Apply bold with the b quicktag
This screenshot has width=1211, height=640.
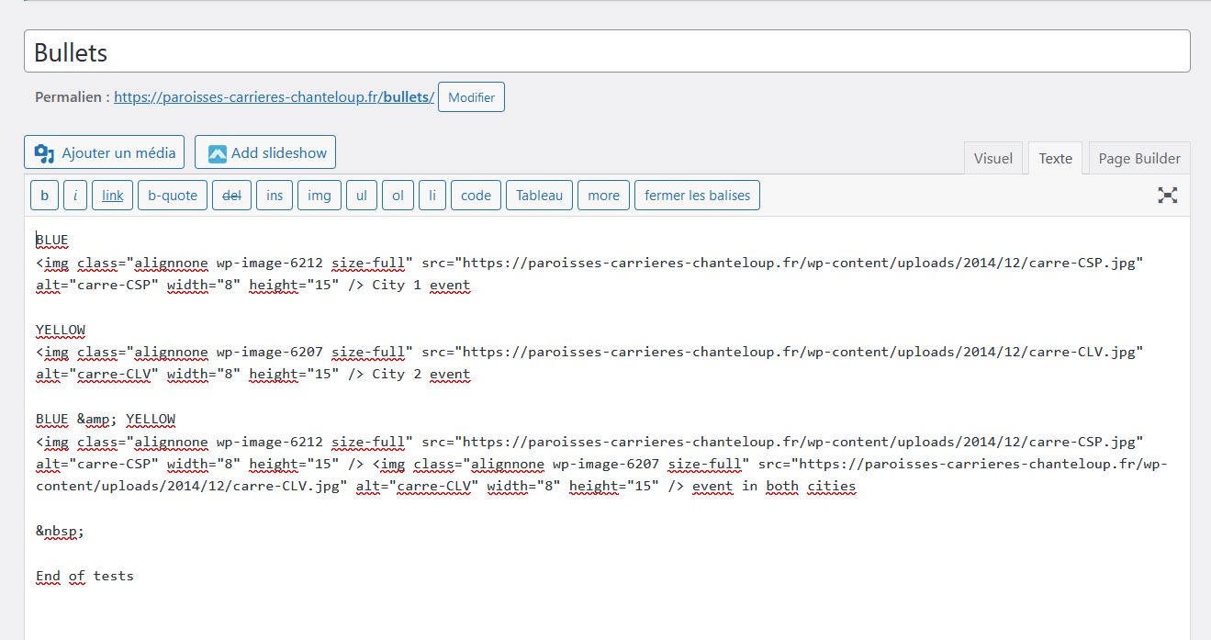tap(44, 195)
